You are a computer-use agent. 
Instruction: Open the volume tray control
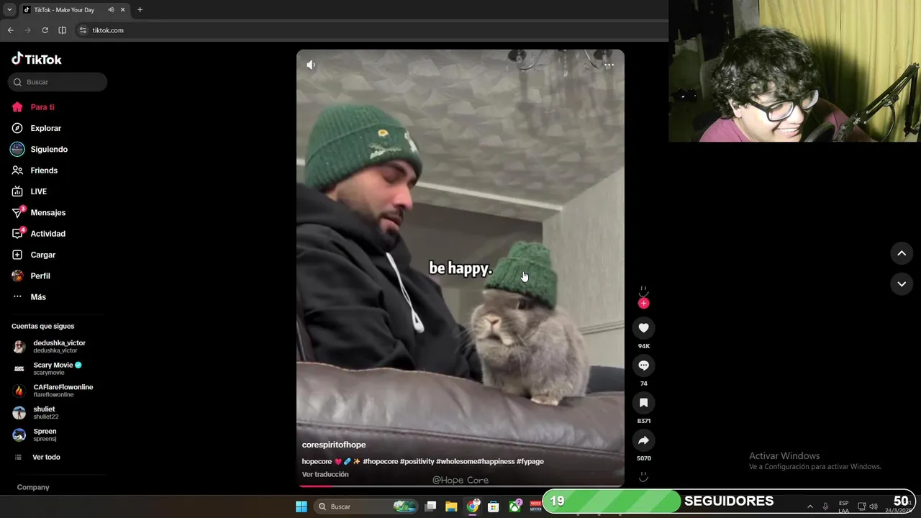pos(874,506)
